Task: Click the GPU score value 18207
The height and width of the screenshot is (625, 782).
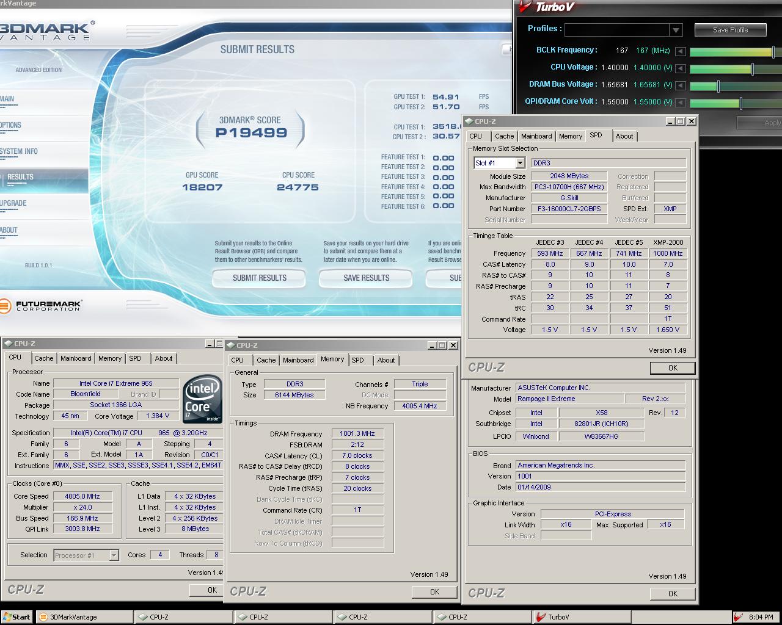Action: (x=202, y=187)
